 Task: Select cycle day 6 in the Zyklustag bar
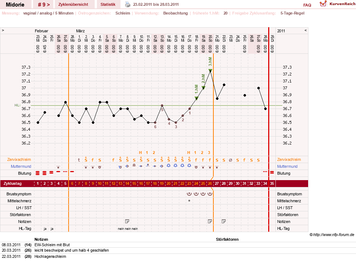tap(72, 183)
